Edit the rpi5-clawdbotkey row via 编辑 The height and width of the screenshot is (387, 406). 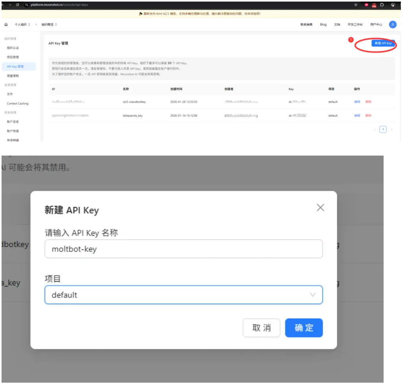tap(357, 102)
